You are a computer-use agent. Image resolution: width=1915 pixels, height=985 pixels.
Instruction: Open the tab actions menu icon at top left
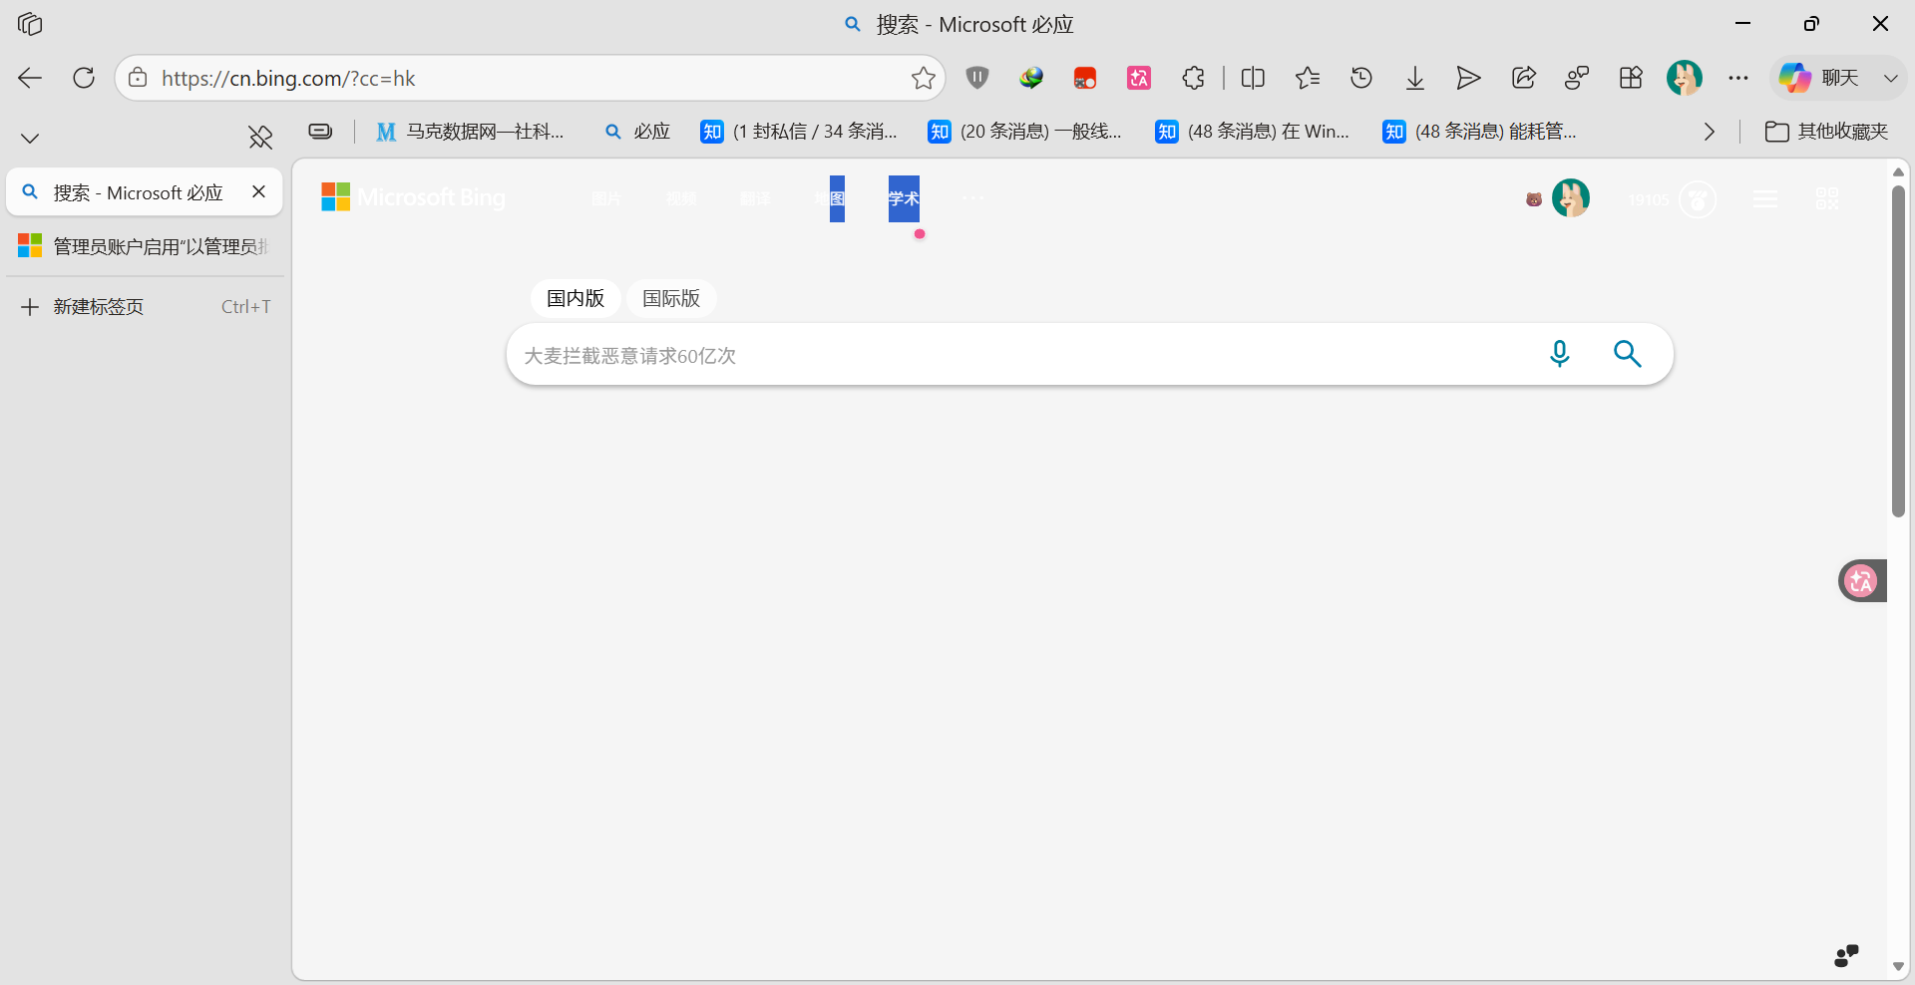coord(30,24)
